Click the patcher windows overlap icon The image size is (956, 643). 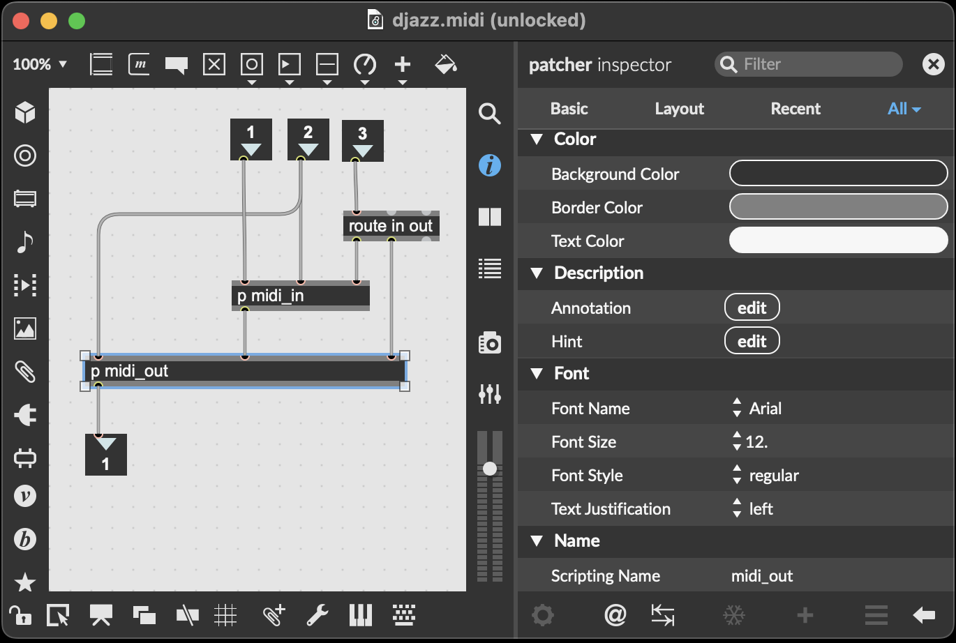tap(144, 614)
